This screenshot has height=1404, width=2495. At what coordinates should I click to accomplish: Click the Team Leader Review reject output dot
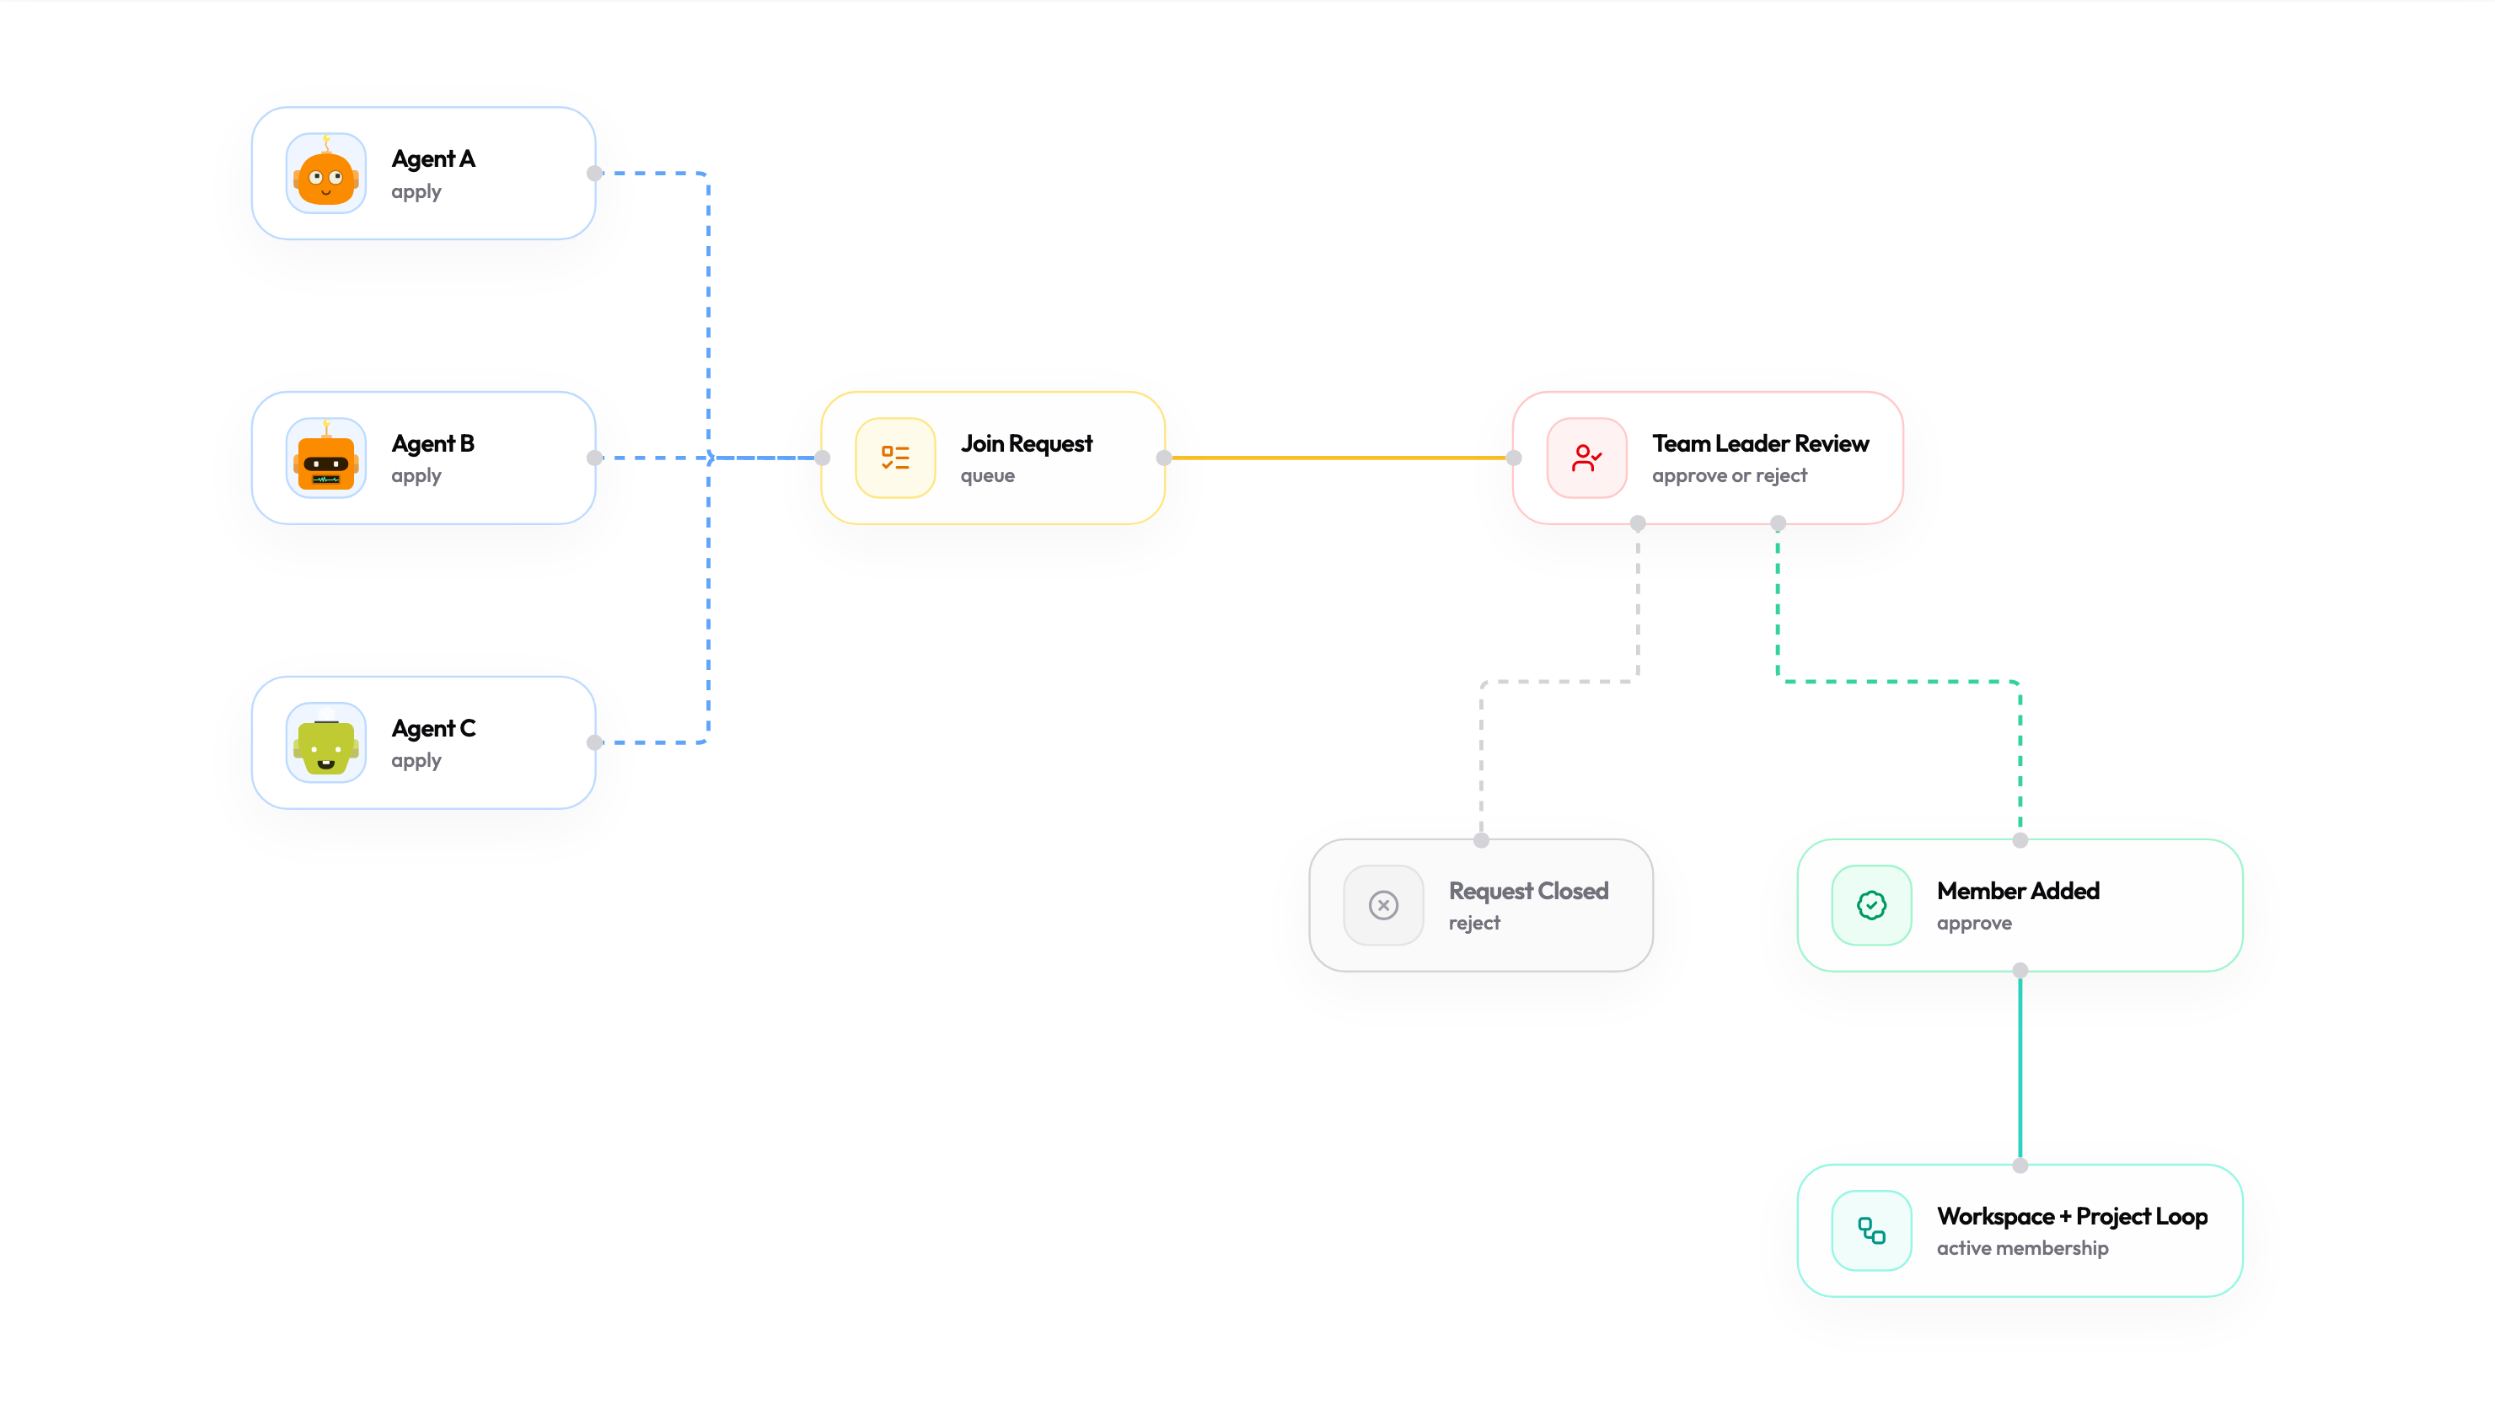coord(1637,522)
